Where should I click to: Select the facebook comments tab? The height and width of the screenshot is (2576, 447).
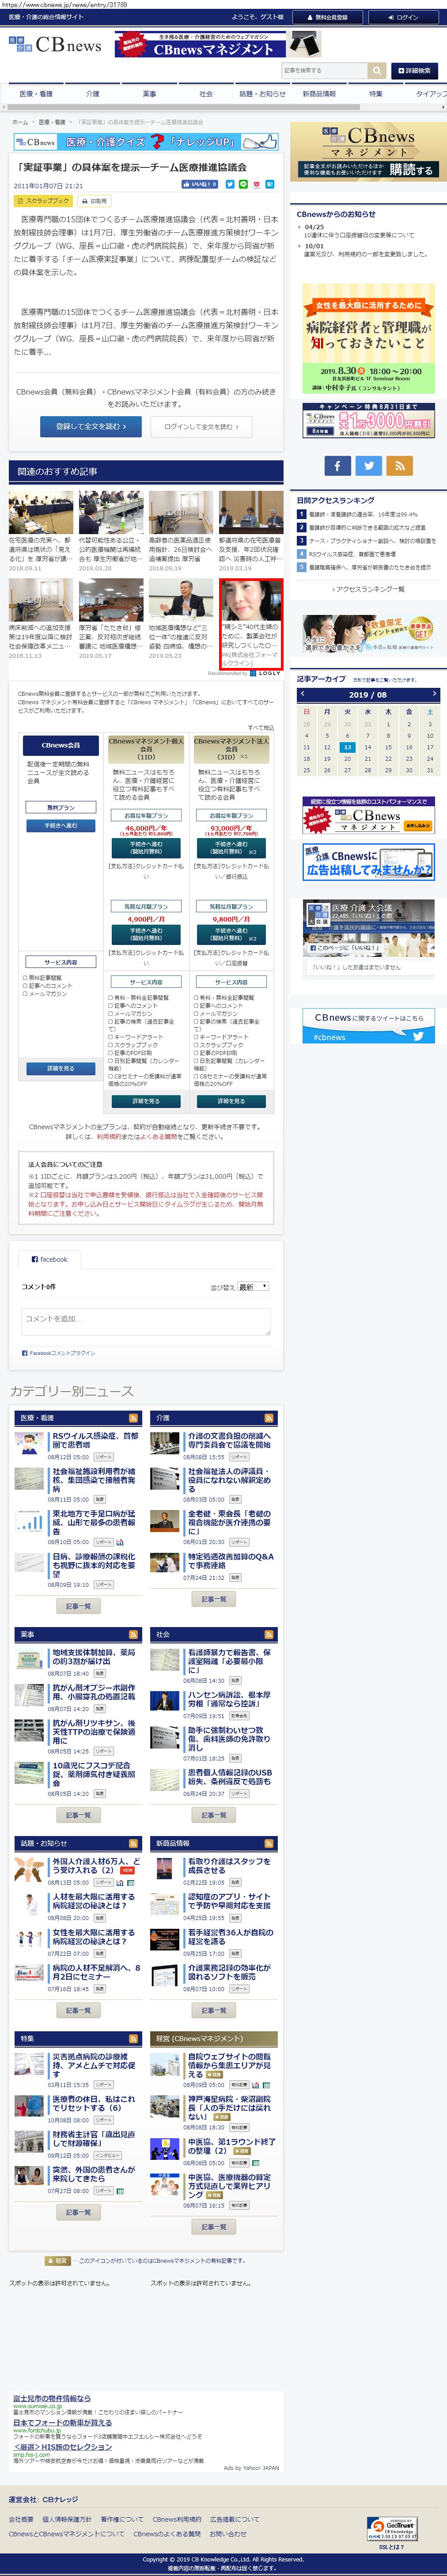(x=50, y=1259)
